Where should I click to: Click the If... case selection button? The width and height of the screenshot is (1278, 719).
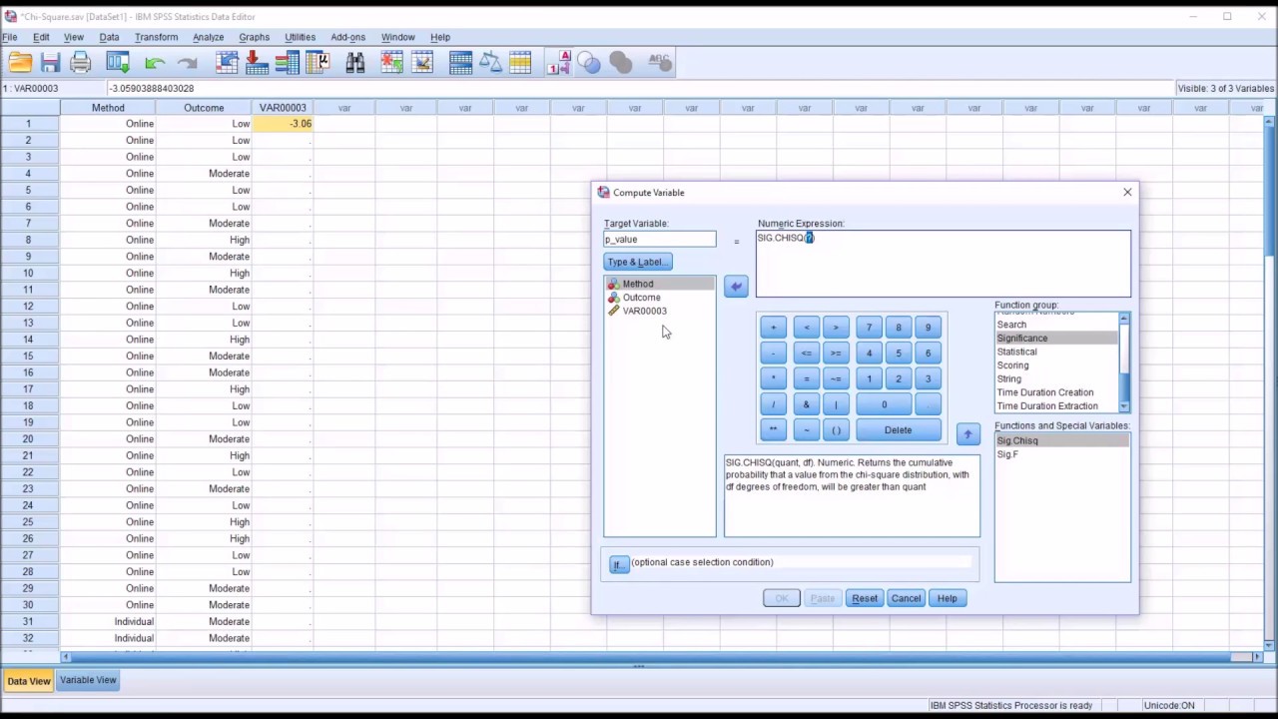coord(619,564)
